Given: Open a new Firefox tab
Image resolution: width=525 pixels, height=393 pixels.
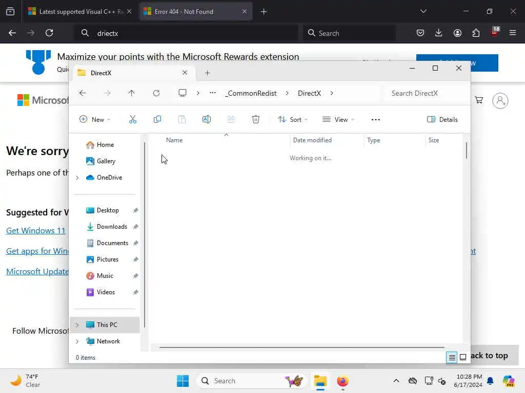Looking at the screenshot, I should point(264,11).
